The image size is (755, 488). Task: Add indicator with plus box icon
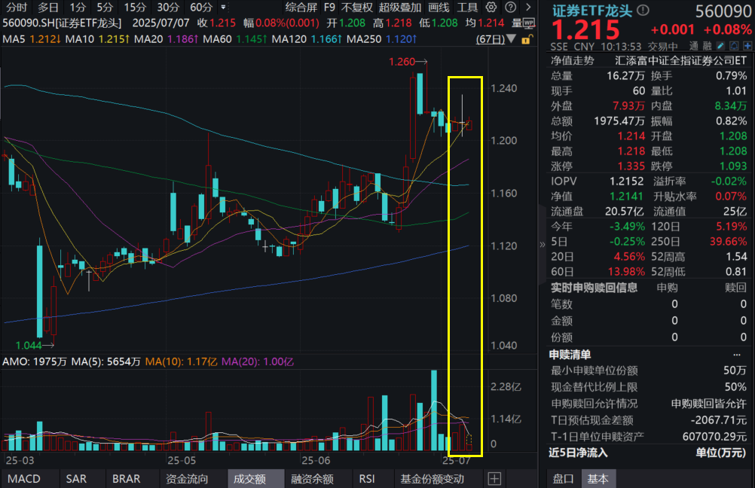coord(494,479)
